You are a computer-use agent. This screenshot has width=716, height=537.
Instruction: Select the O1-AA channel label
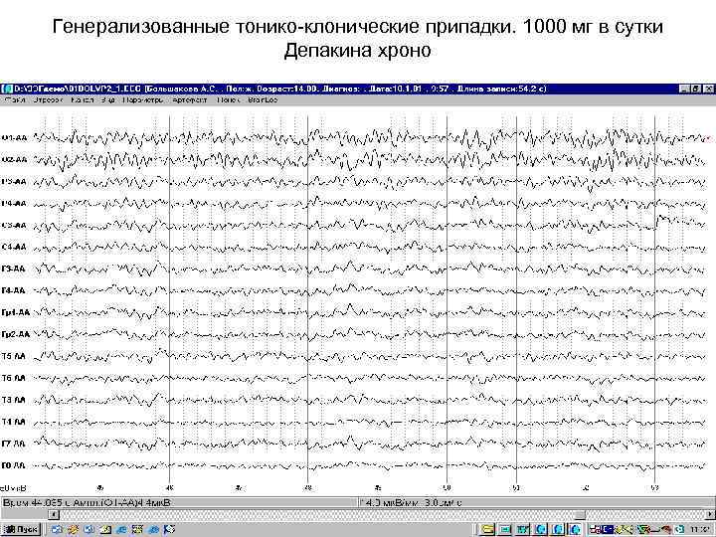(x=14, y=138)
